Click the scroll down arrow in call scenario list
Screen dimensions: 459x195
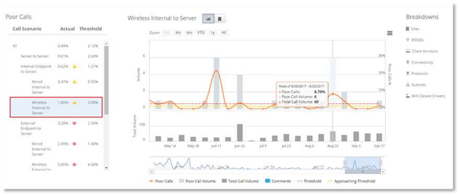(x=106, y=168)
